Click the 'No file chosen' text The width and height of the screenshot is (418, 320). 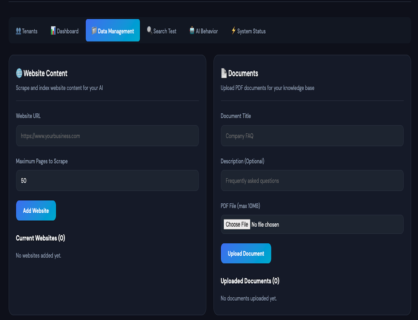265,225
